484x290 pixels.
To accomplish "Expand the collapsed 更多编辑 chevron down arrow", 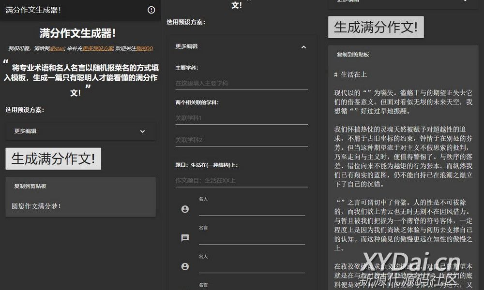I will [x=142, y=131].
